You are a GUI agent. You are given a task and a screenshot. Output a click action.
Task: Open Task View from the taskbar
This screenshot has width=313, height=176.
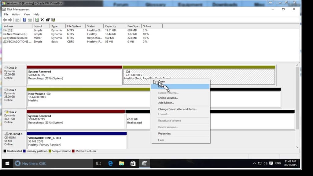point(99,163)
